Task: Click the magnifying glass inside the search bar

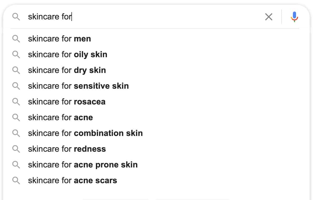Action: coord(16,17)
